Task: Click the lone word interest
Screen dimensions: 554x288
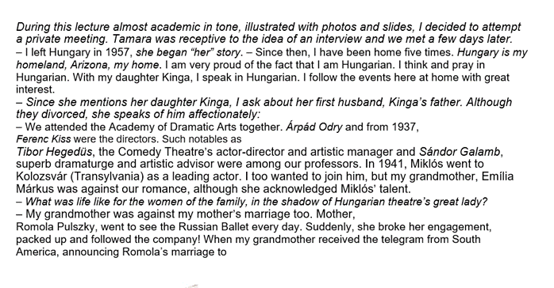Action: [36, 89]
